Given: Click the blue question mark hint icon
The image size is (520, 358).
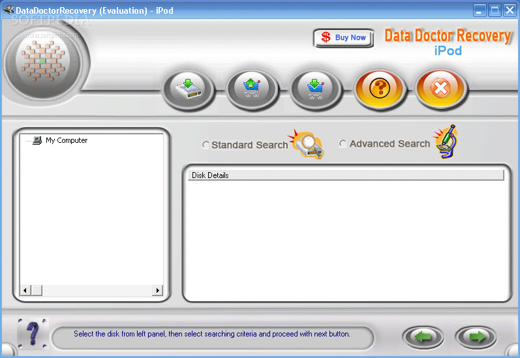Looking at the screenshot, I should point(33,333).
